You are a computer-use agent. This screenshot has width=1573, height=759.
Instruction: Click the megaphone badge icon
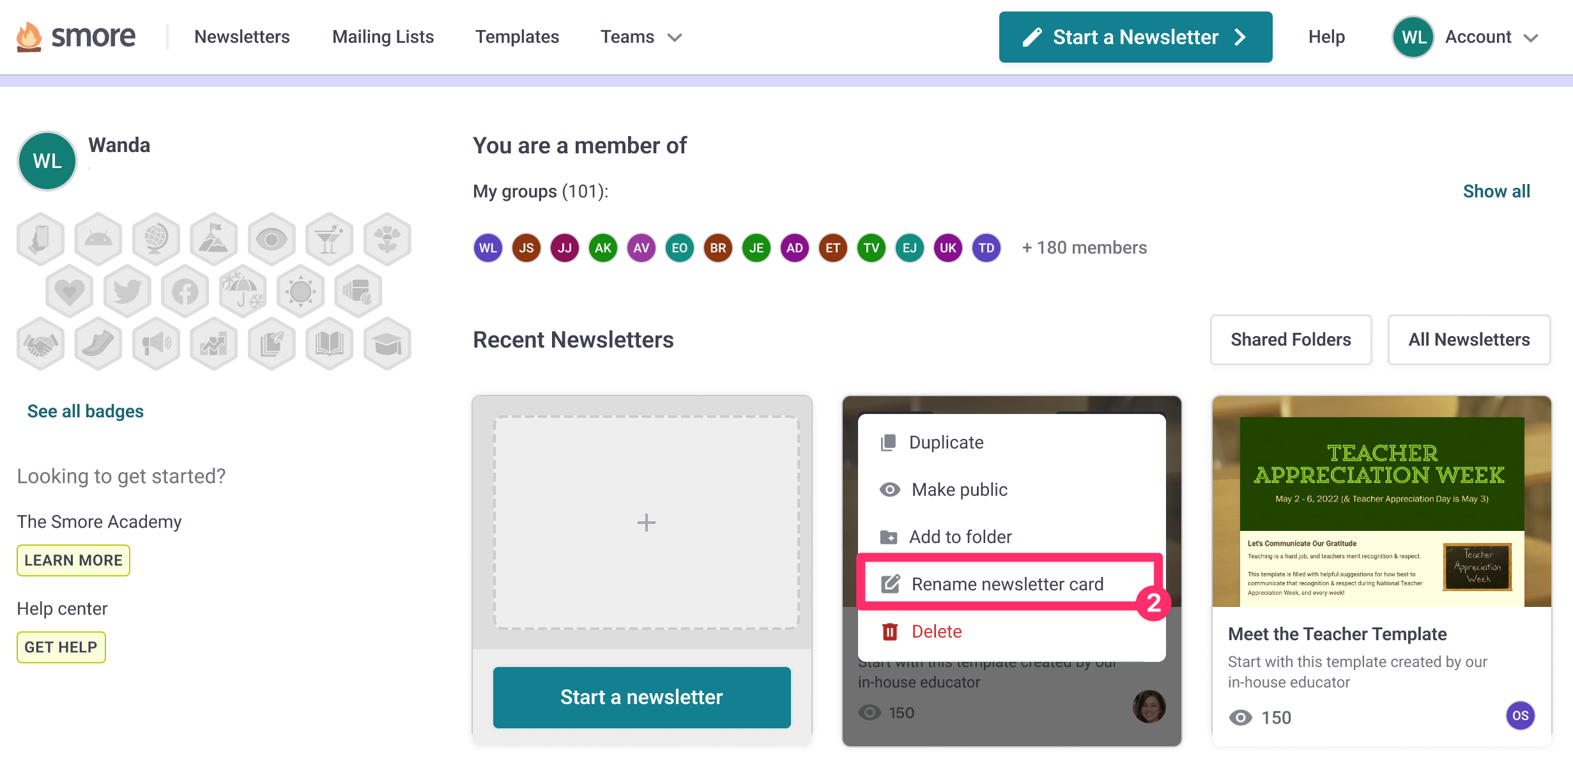[156, 344]
